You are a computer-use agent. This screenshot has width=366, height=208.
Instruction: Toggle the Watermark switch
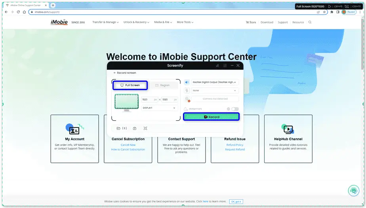click(x=235, y=109)
